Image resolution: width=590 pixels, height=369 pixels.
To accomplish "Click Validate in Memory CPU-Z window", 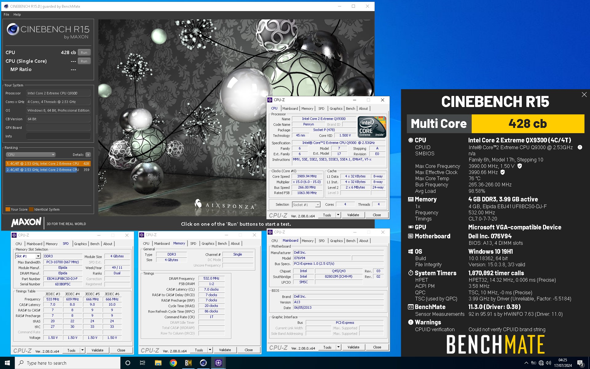I will [x=225, y=350].
